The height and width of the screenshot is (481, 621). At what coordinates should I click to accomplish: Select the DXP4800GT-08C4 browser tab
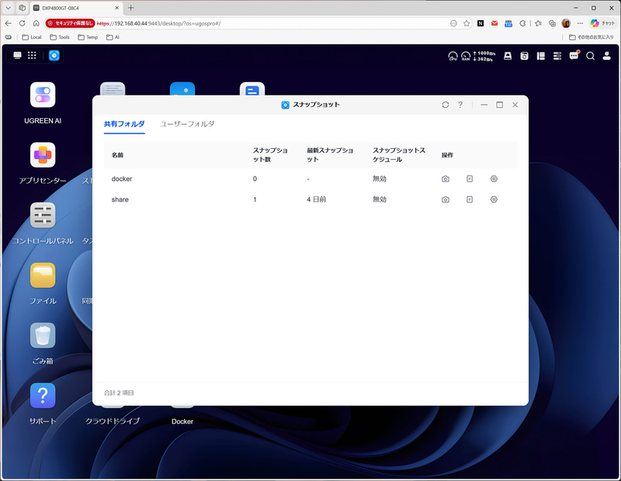pyautogui.click(x=75, y=8)
